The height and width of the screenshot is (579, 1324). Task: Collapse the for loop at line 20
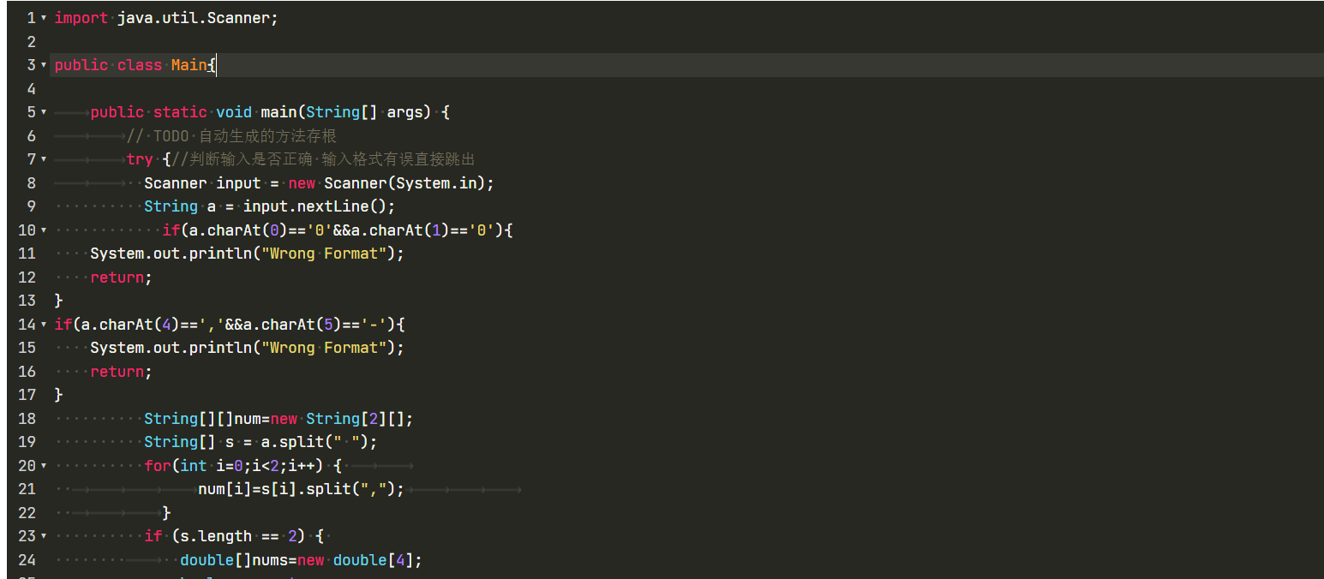[x=44, y=466]
